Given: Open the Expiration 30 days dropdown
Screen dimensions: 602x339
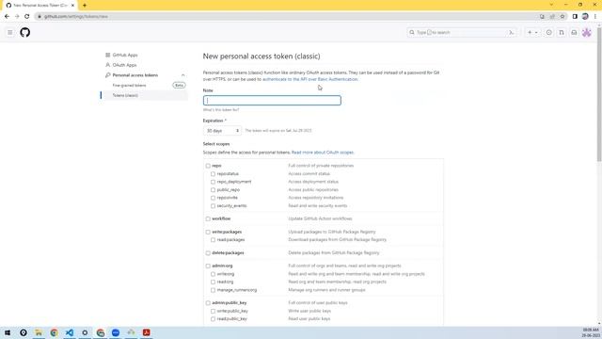Looking at the screenshot, I should 222,131.
